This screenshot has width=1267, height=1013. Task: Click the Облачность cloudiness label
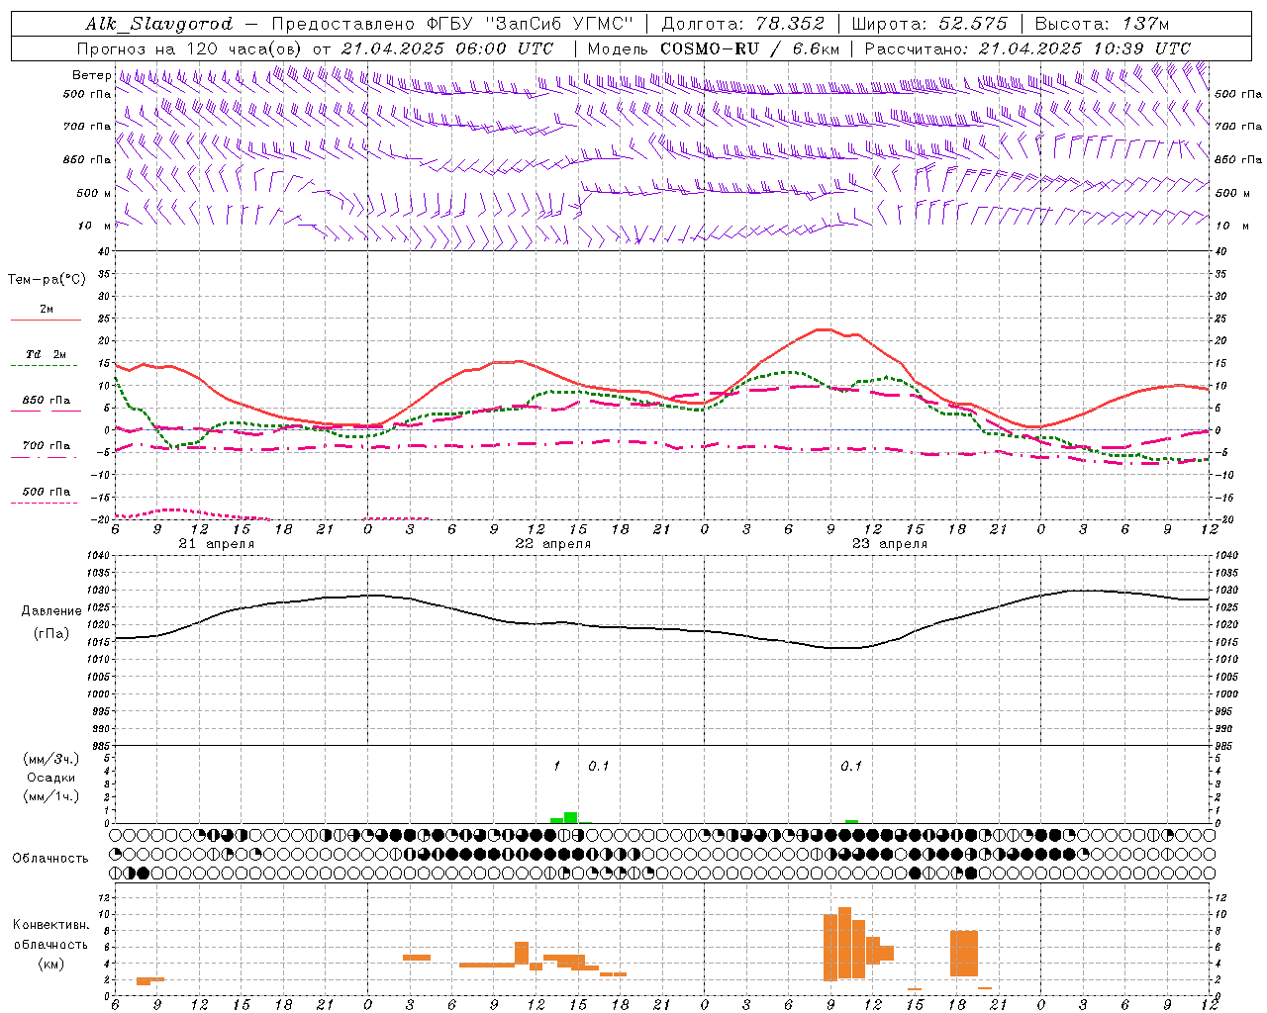(50, 859)
